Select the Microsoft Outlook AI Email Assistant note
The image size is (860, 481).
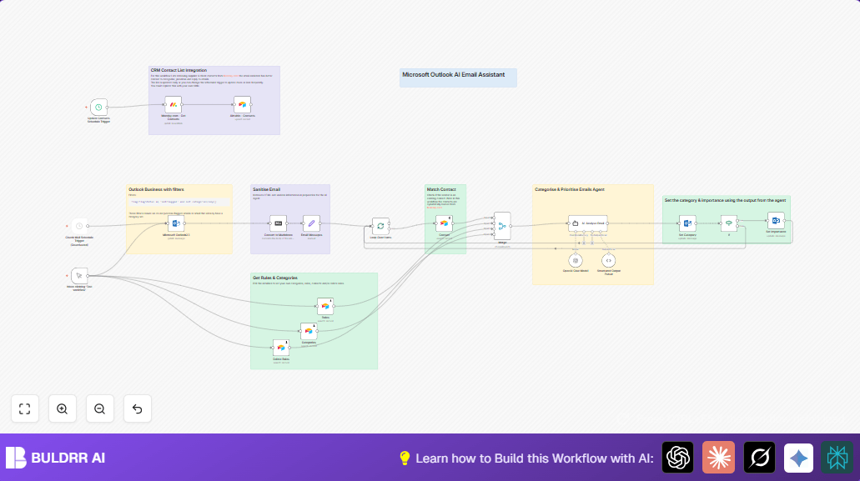458,78
